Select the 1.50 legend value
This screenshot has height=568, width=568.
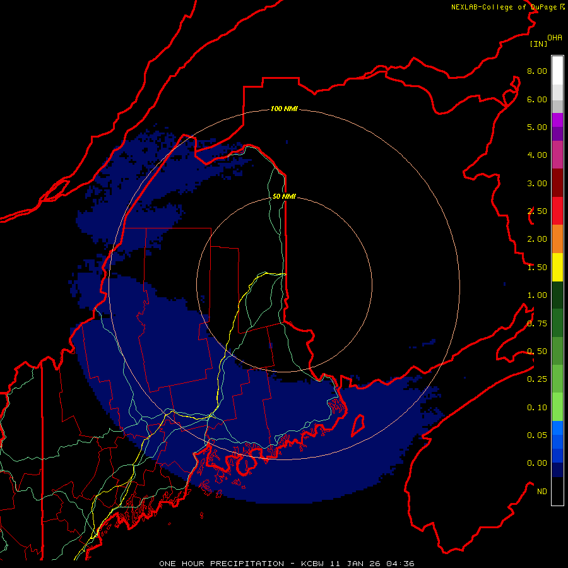click(537, 268)
